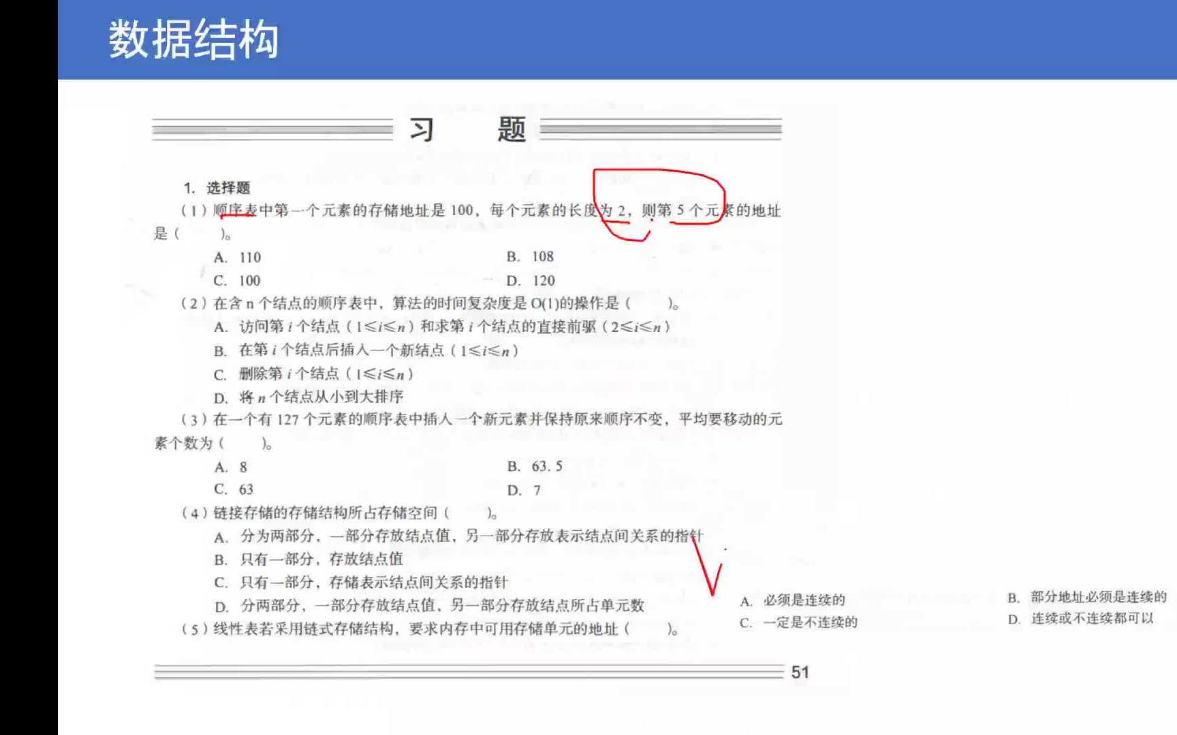Select option A 访问第i个结点 in question 2
Image resolution: width=1177 pixels, height=735 pixels.
point(442,327)
